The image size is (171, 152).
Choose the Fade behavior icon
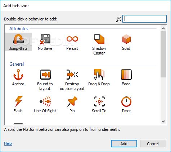point(126,75)
